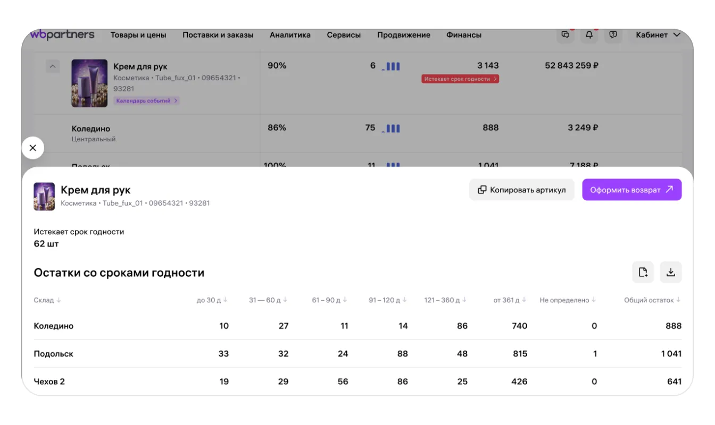Click the Оформить возврат button
The image size is (715, 425).
pyautogui.click(x=631, y=190)
